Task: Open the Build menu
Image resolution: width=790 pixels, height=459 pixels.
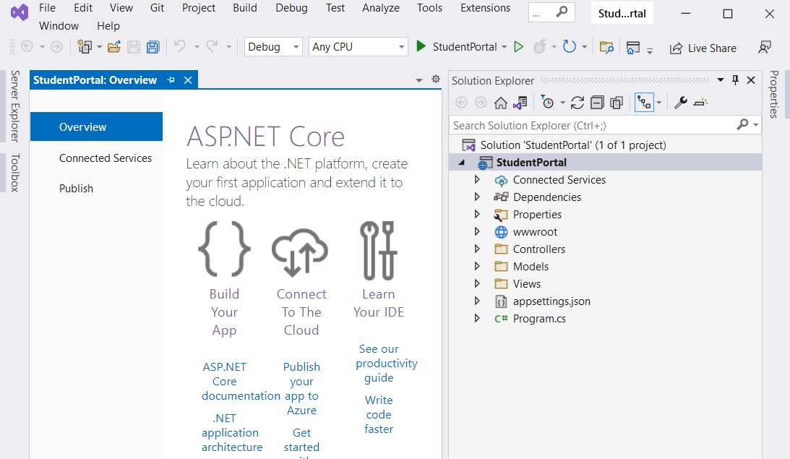Action: [x=245, y=8]
